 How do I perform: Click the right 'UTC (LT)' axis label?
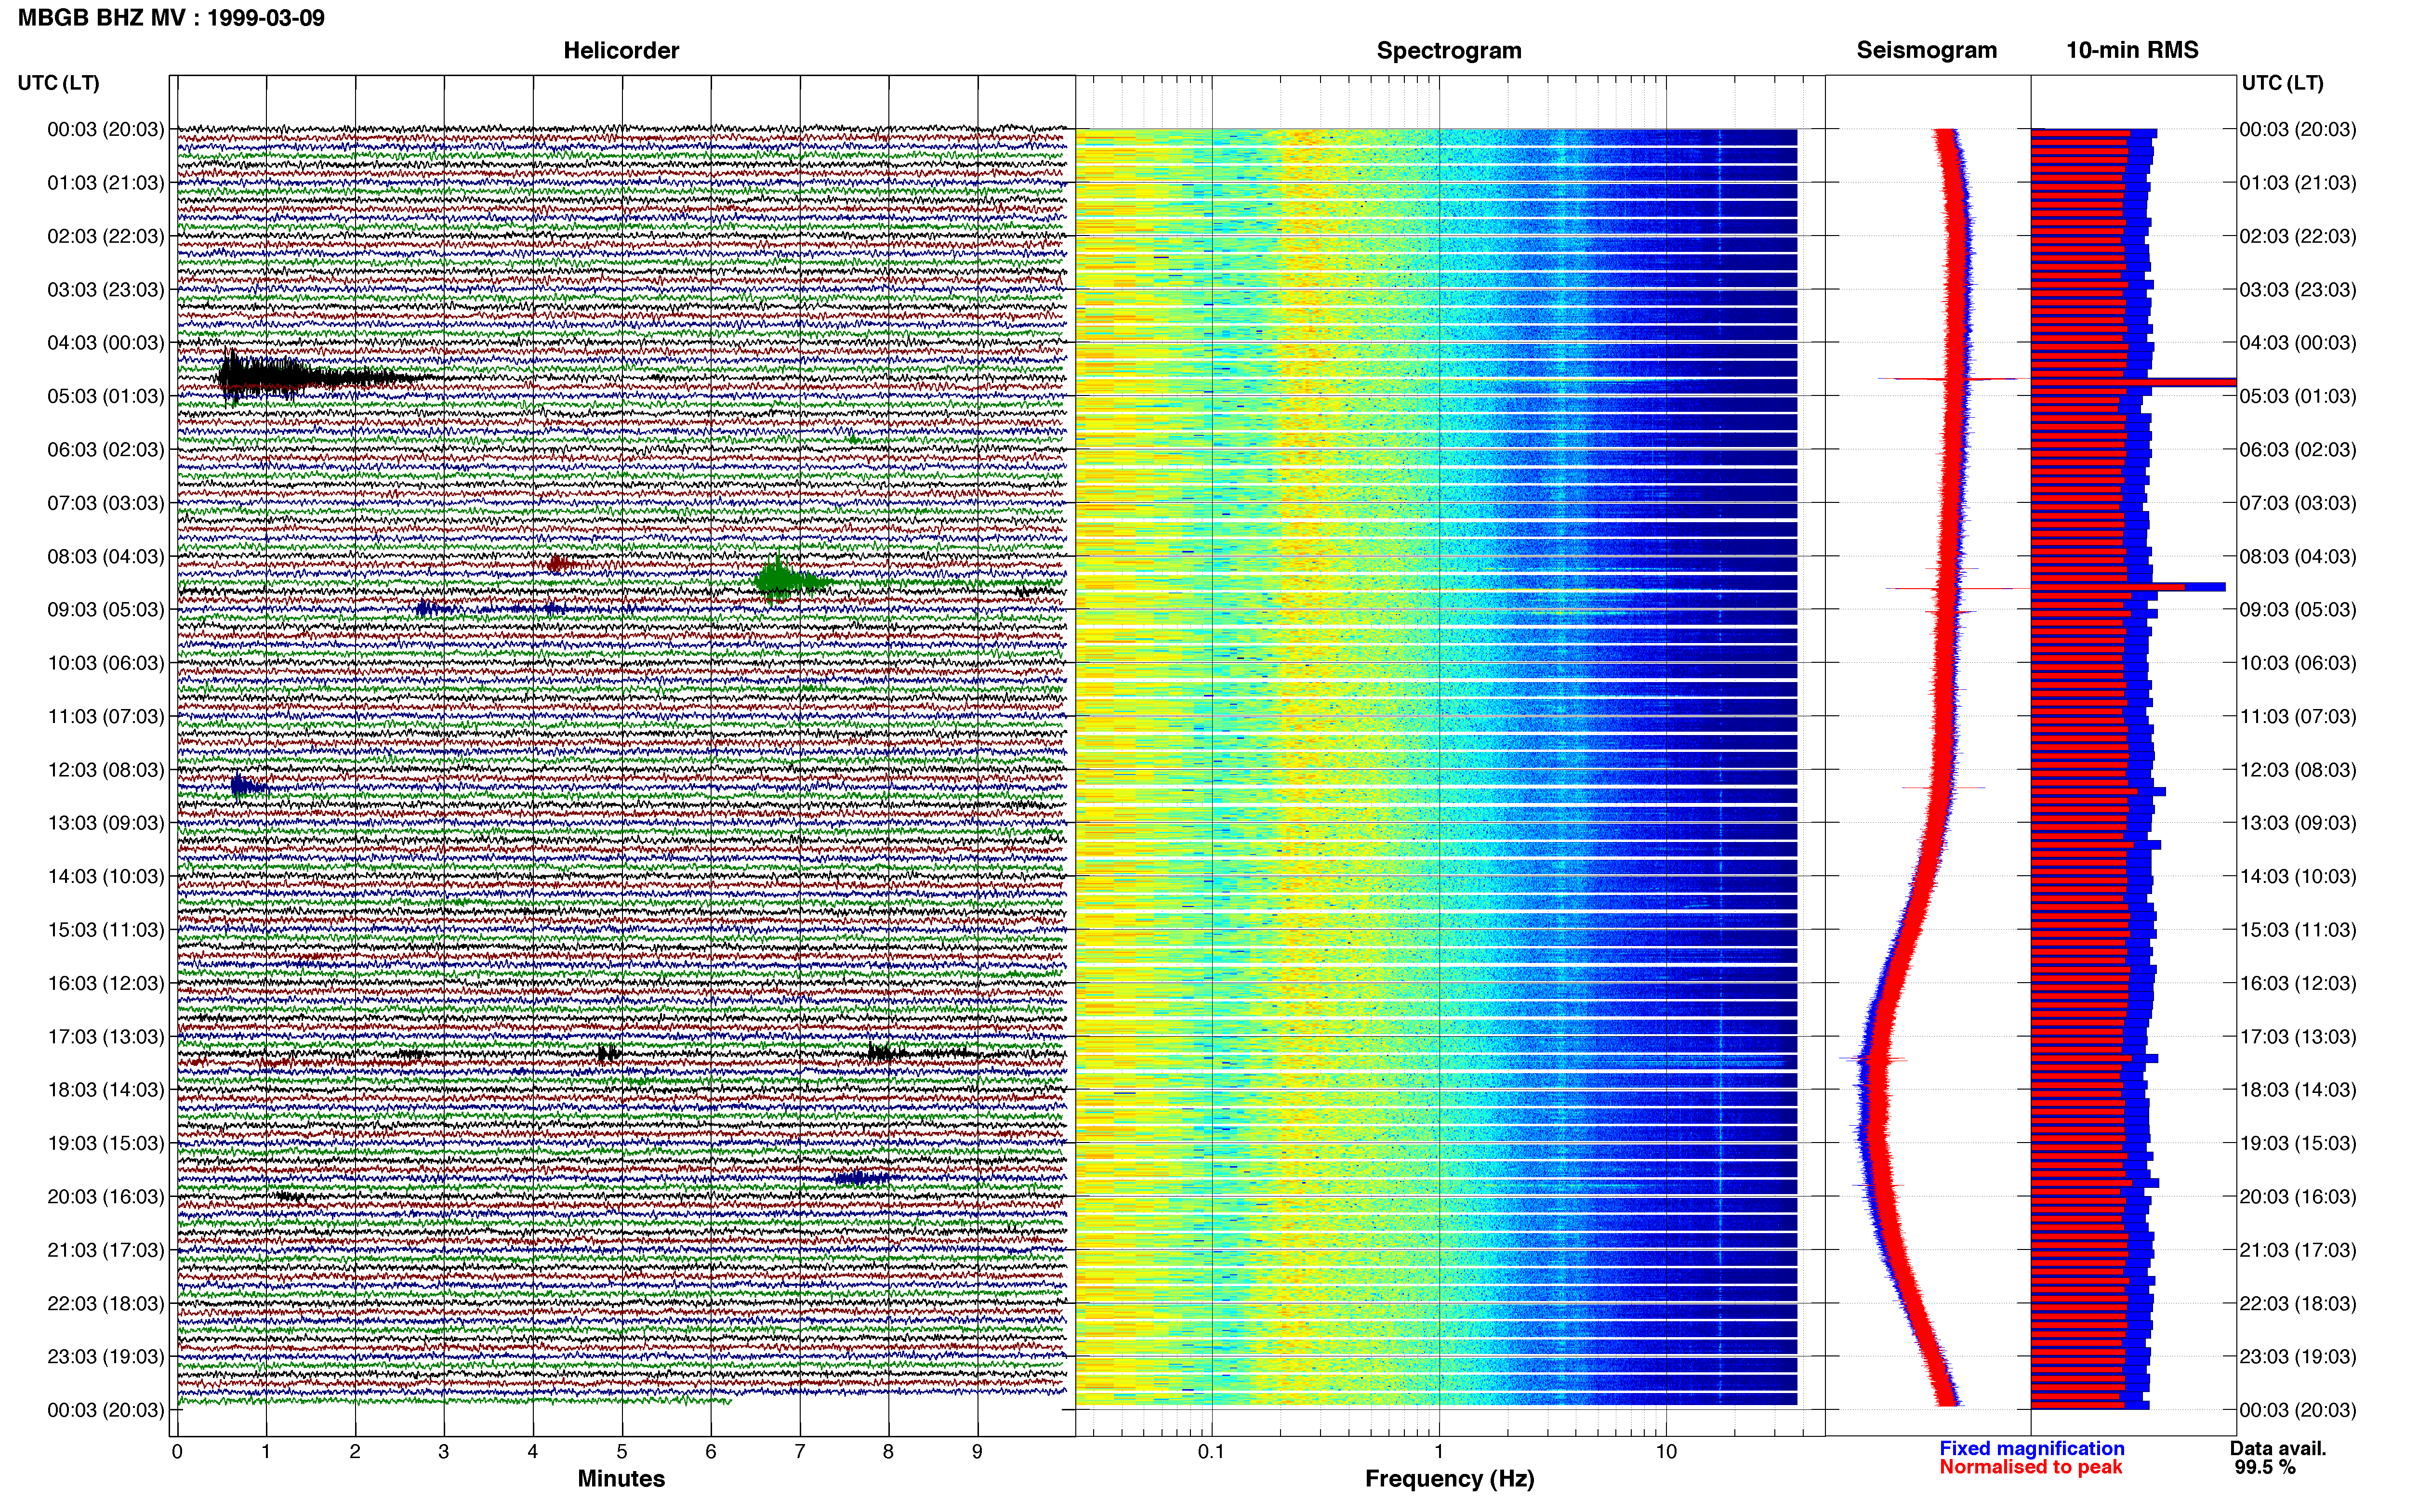(x=2282, y=83)
